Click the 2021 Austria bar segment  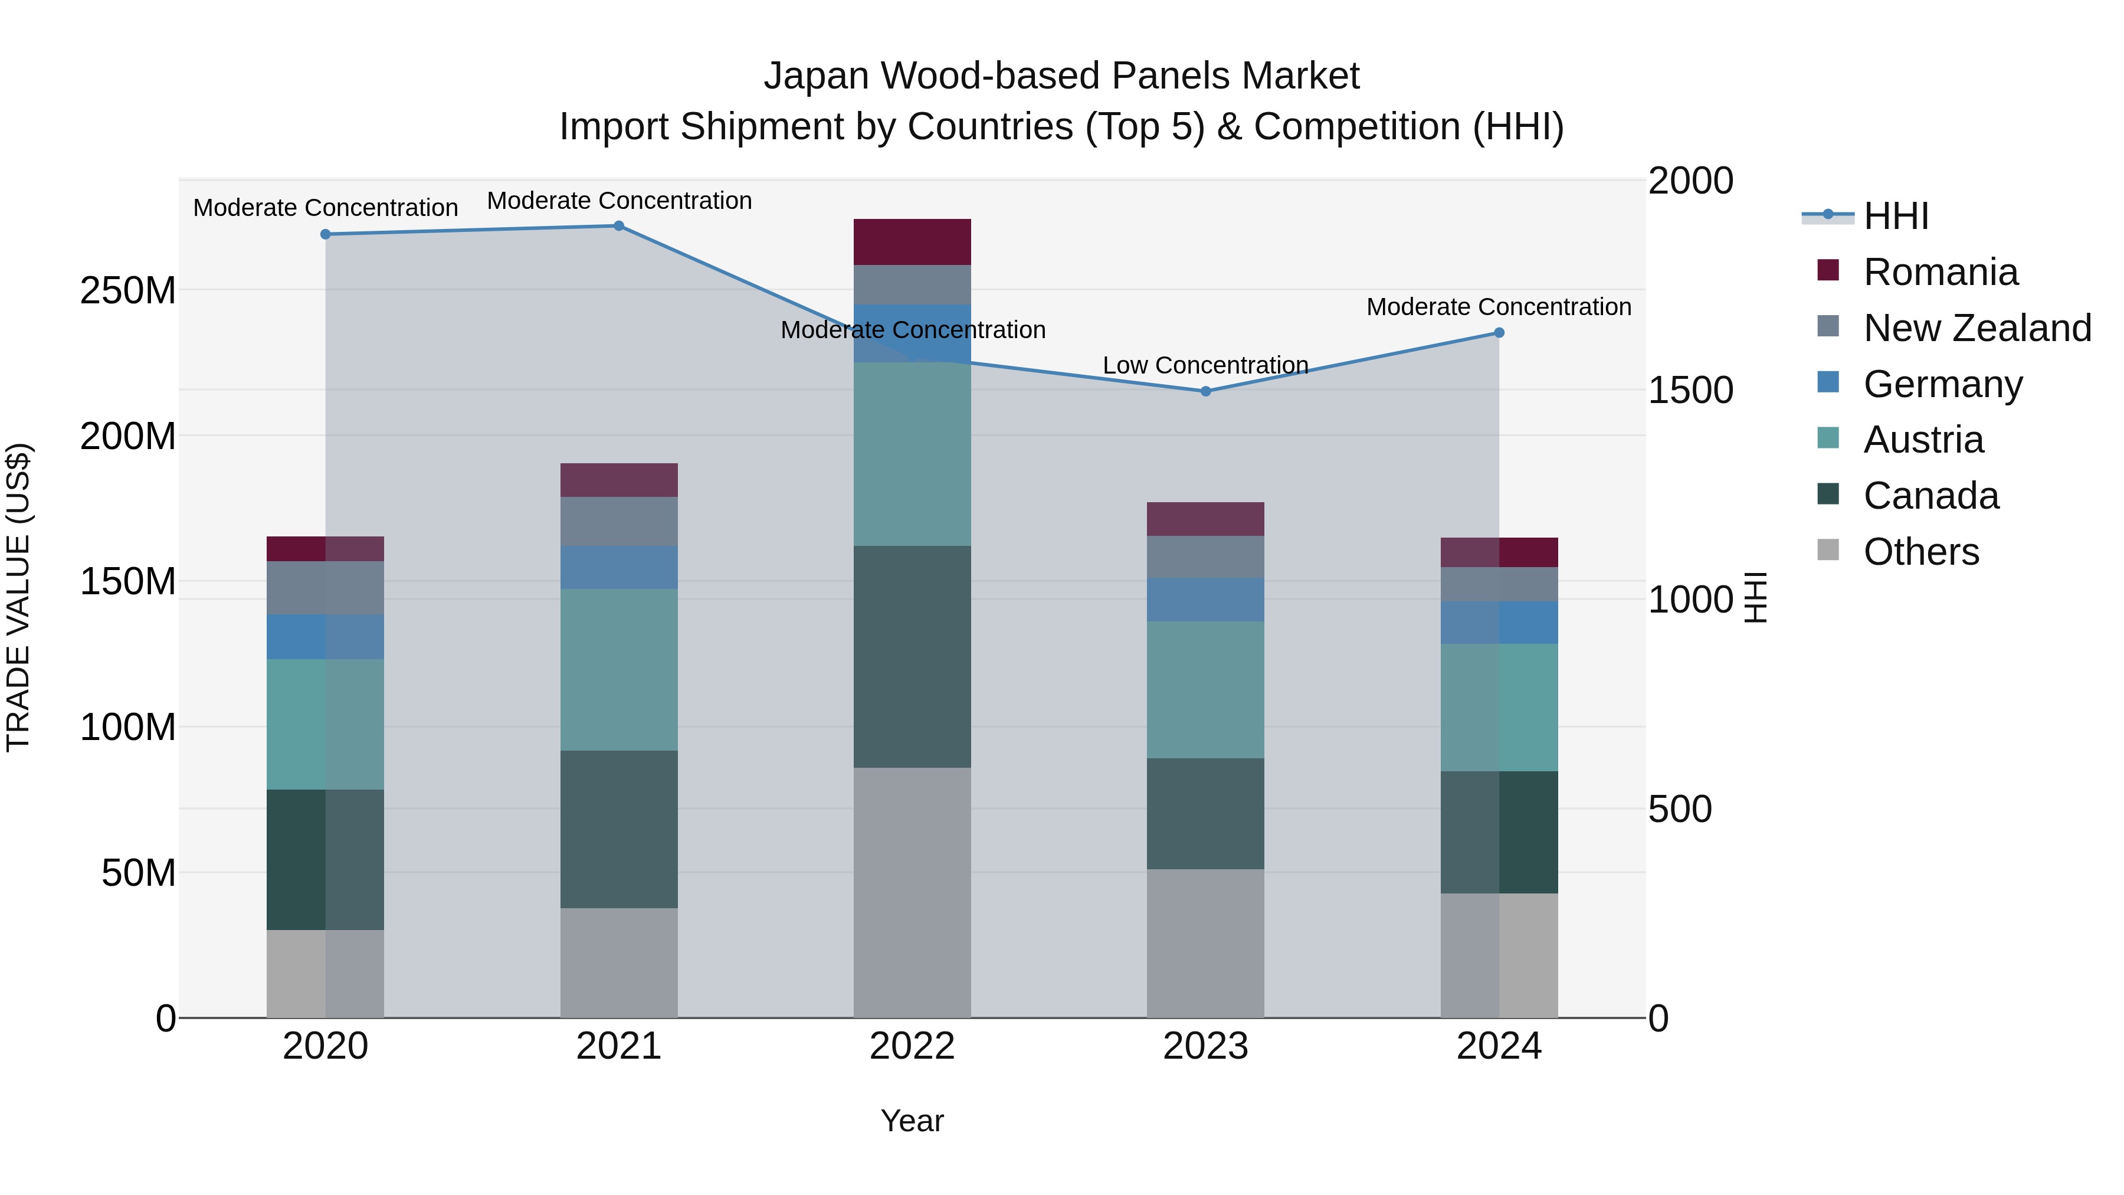point(619,670)
